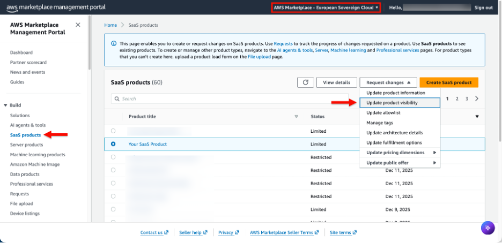
Task: Choose Update allowlist option
Action: [400, 113]
